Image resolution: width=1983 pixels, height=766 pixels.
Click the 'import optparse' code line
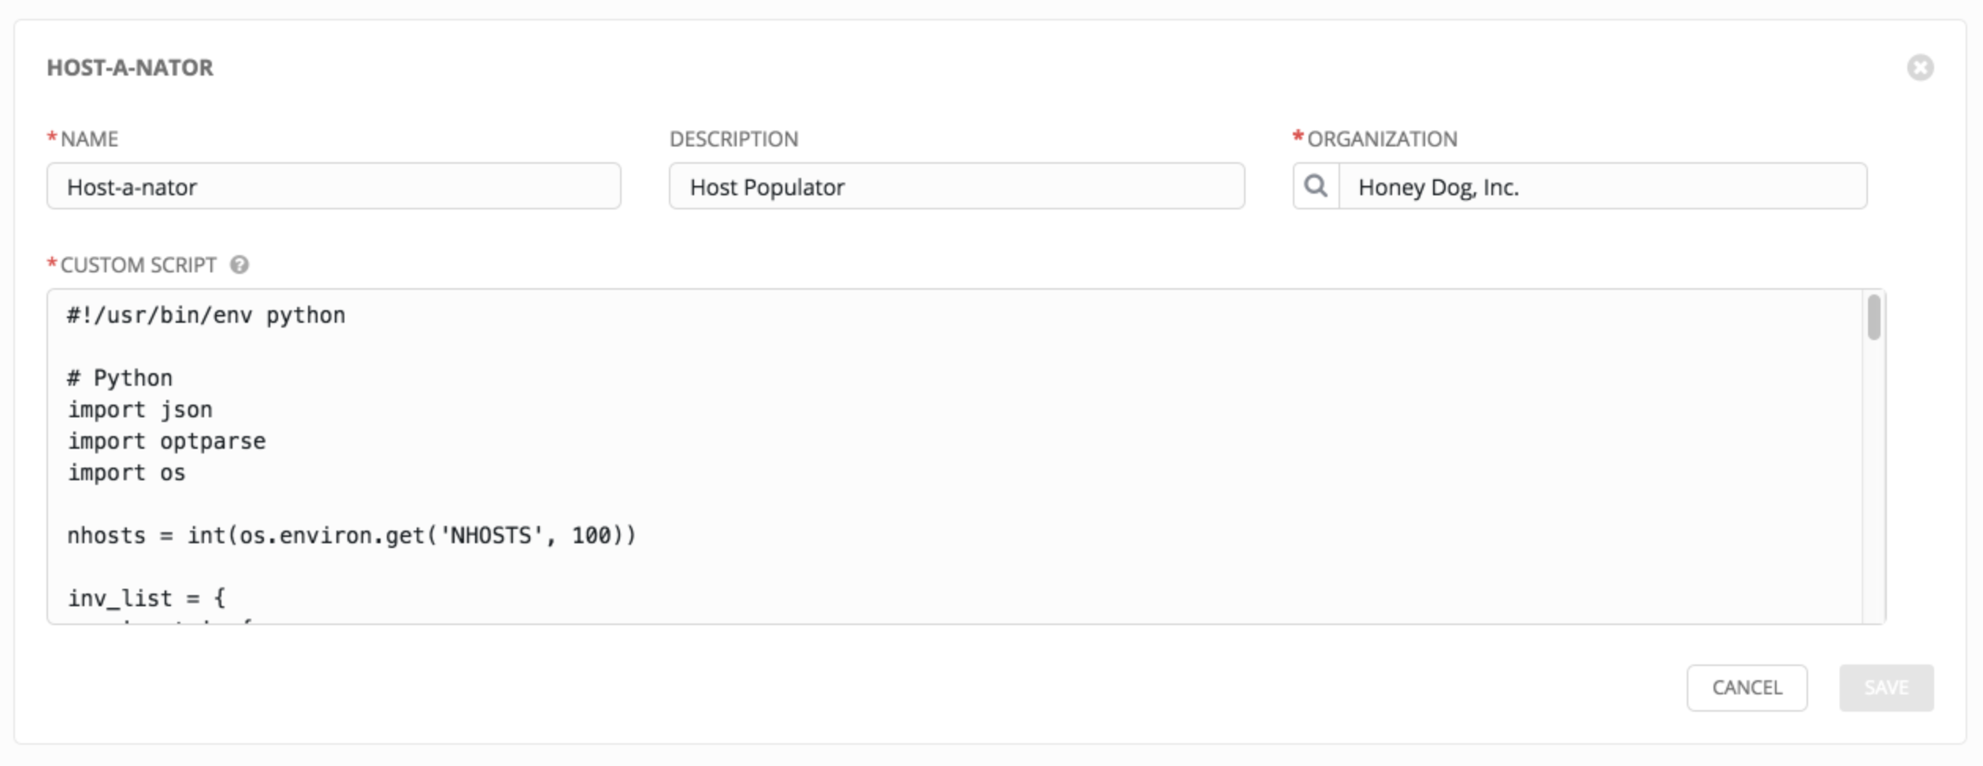(167, 442)
